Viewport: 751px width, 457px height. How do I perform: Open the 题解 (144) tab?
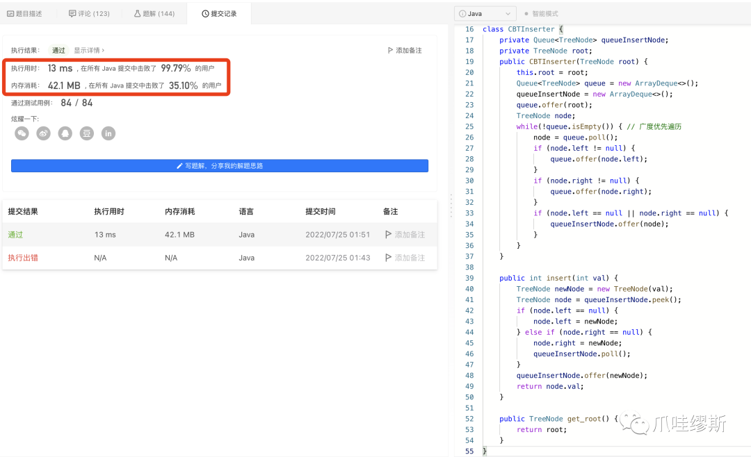[154, 13]
